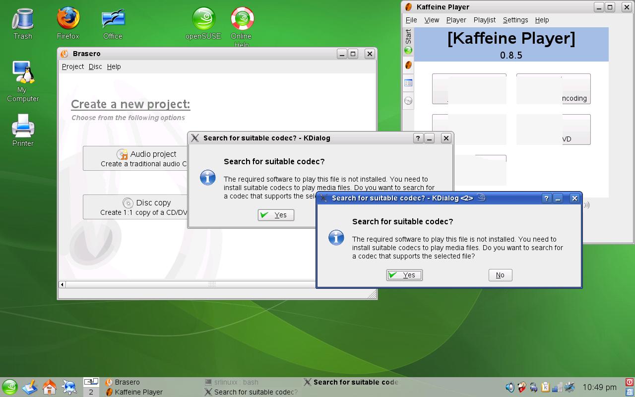Click No in the KDialog <2> codec dialog

[x=500, y=275]
